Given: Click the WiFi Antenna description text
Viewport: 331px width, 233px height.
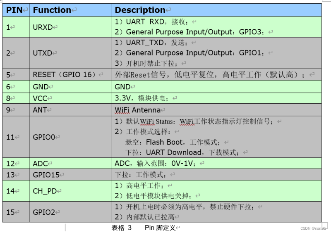Looking at the screenshot, I should click(x=137, y=110).
